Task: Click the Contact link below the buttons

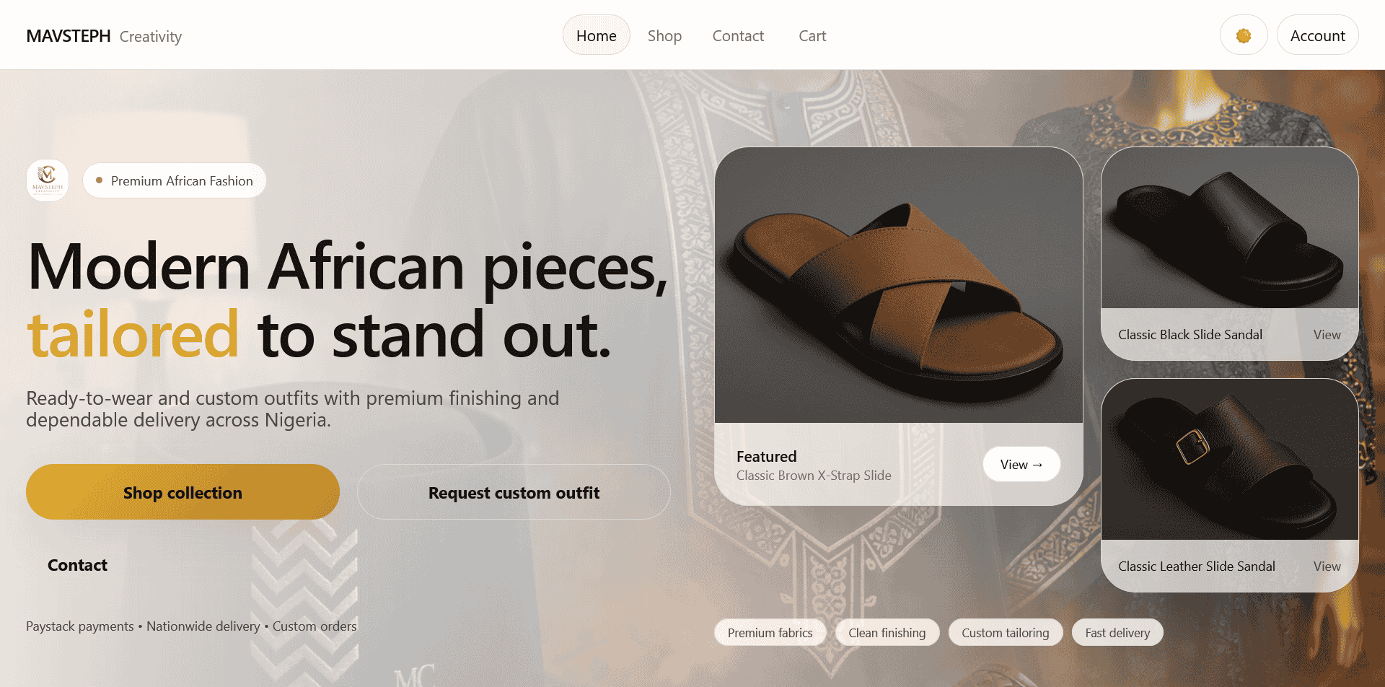Action: pos(77,565)
